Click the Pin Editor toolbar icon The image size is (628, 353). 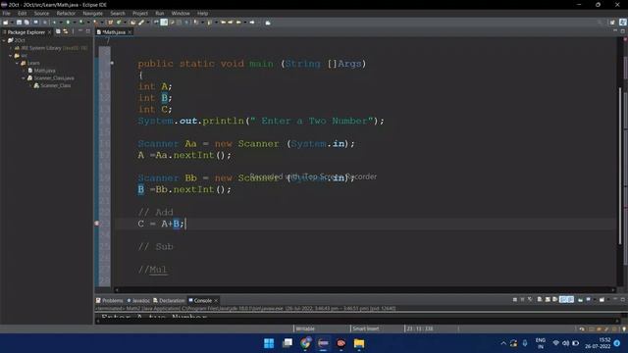[x=268, y=23]
